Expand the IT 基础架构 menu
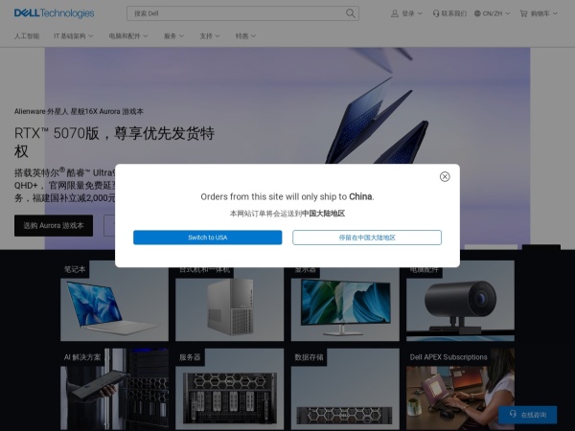Image resolution: width=575 pixels, height=431 pixels. 74,36
